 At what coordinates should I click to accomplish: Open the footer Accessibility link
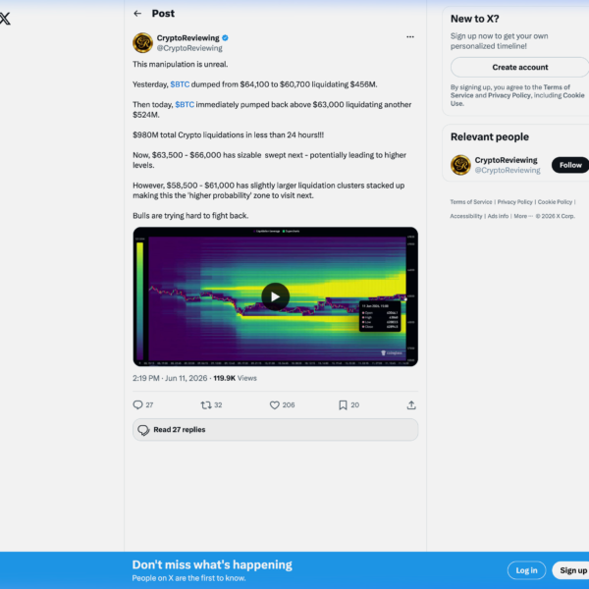466,216
